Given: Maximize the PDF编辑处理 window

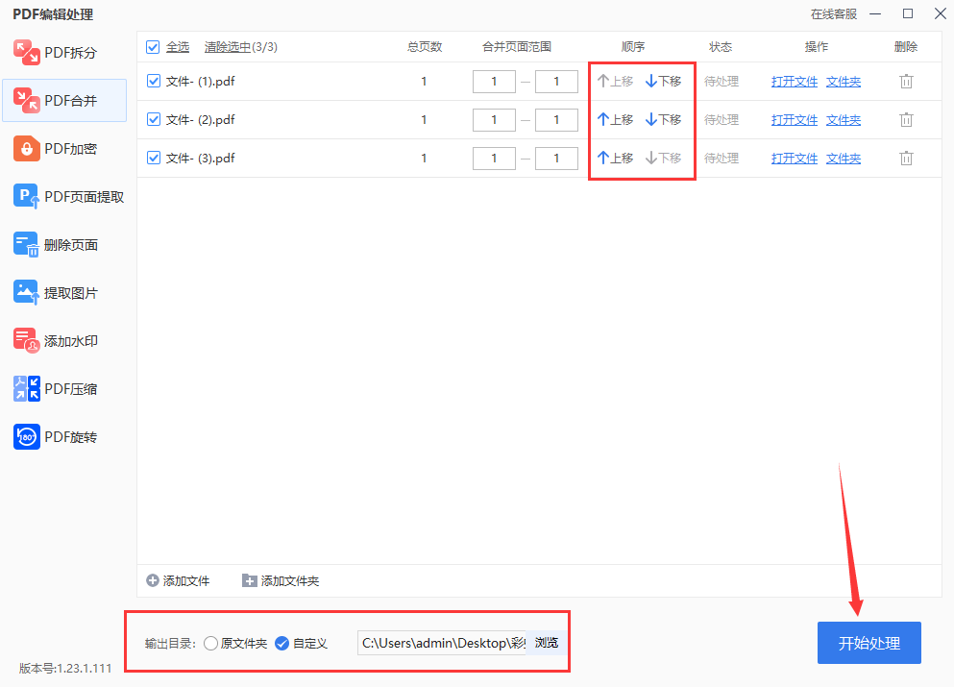Looking at the screenshot, I should tap(908, 13).
